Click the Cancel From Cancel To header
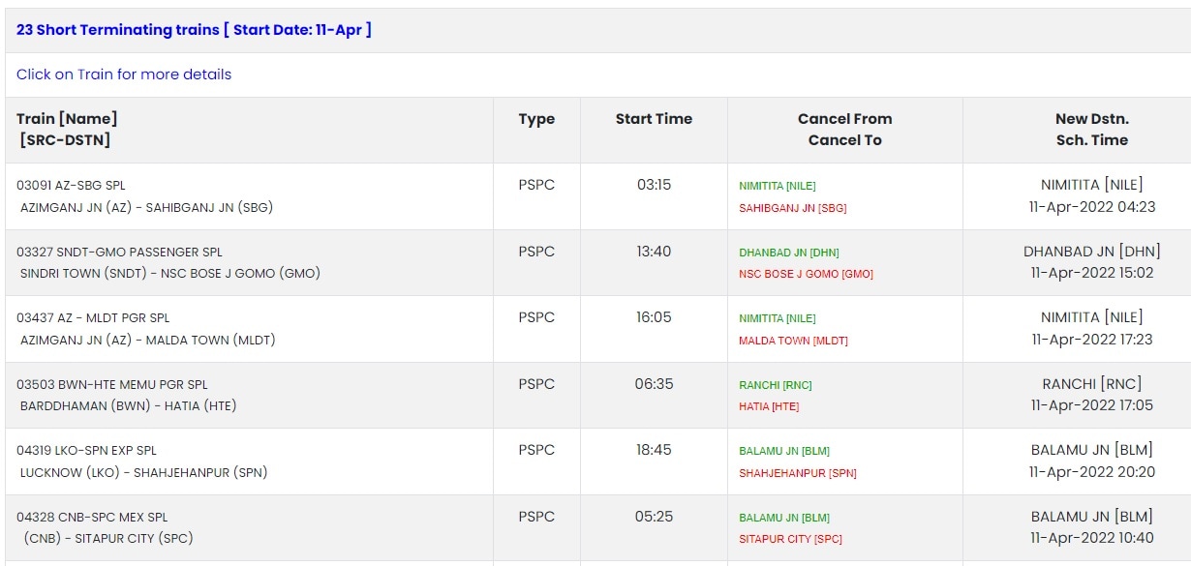The image size is (1191, 566). (x=845, y=130)
